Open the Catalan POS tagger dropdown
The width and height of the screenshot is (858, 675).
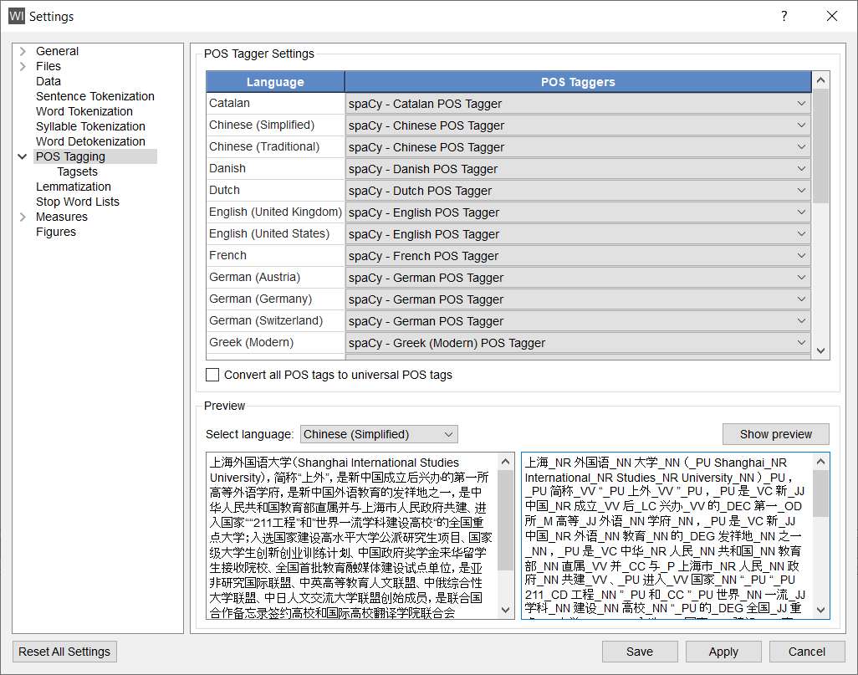[x=578, y=104]
